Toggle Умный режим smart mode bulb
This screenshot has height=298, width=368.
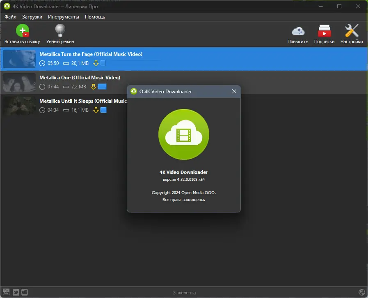(x=60, y=34)
